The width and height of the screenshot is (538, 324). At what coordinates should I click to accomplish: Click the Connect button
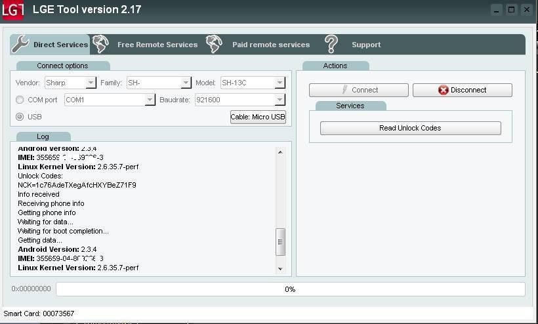[x=358, y=90]
